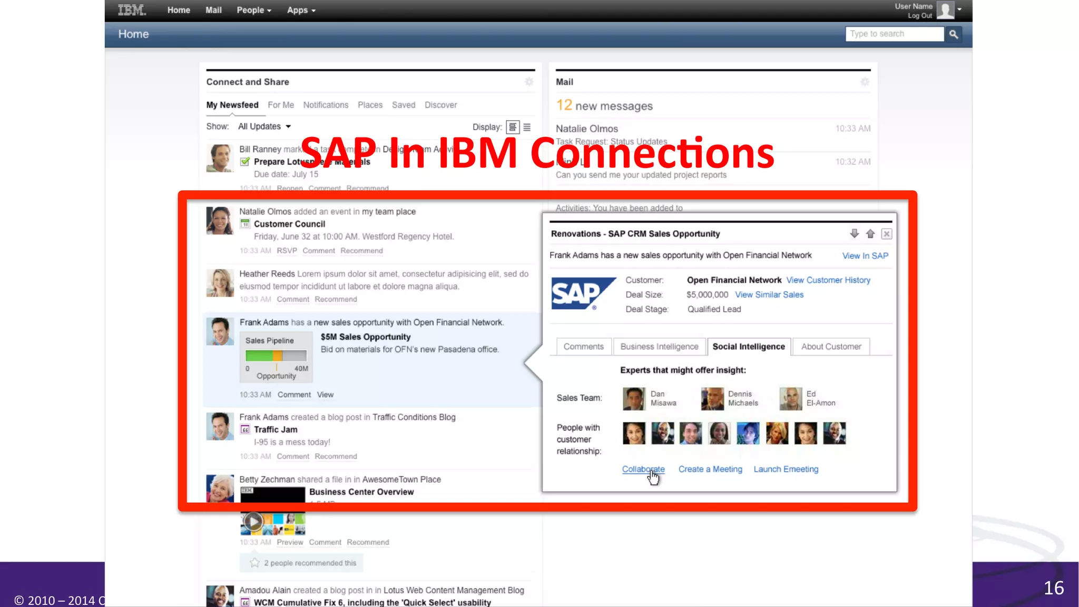Open Betty Zechman profile photo

tap(220, 488)
